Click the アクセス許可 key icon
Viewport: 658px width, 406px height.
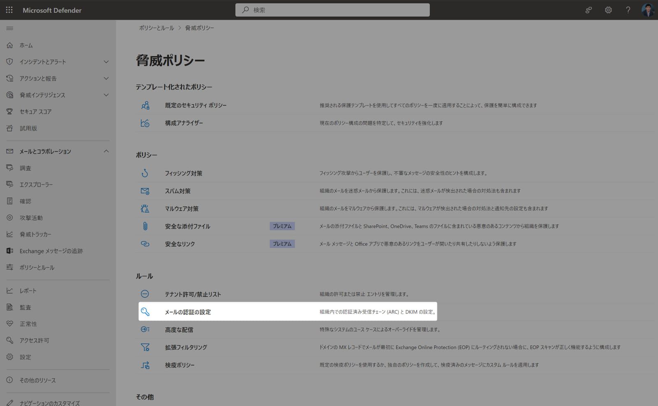pyautogui.click(x=10, y=340)
